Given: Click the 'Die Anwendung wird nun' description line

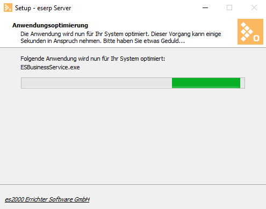Looking at the screenshot, I should [x=121, y=34].
